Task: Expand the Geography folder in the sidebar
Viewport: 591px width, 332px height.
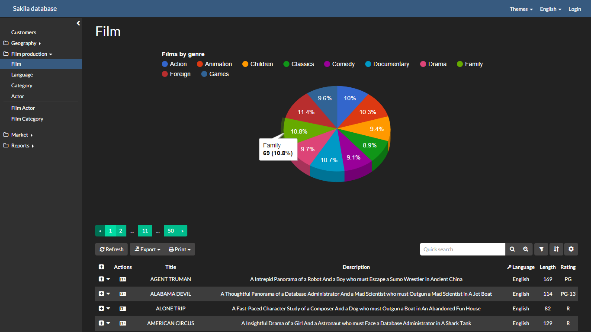Action: (24, 43)
